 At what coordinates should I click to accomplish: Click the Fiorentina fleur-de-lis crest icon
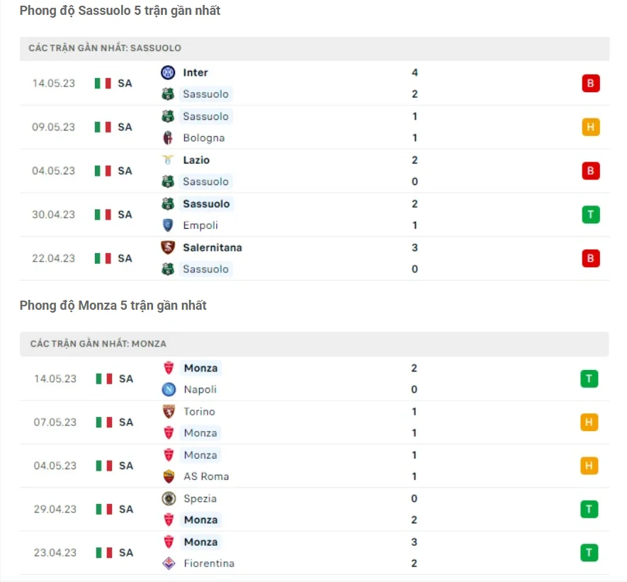(166, 563)
